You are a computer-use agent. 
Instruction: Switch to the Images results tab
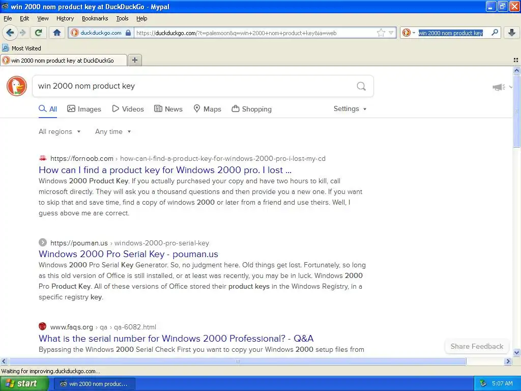pos(84,109)
